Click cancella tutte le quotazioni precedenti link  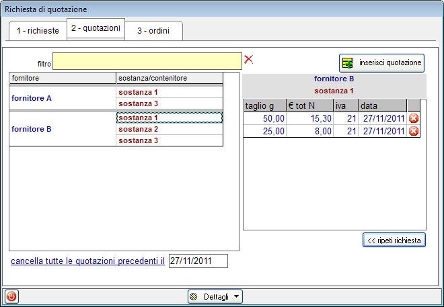pos(87,261)
